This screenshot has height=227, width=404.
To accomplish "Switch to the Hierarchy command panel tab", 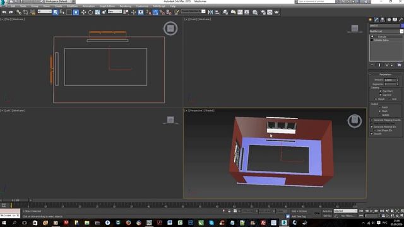I will point(383,20).
